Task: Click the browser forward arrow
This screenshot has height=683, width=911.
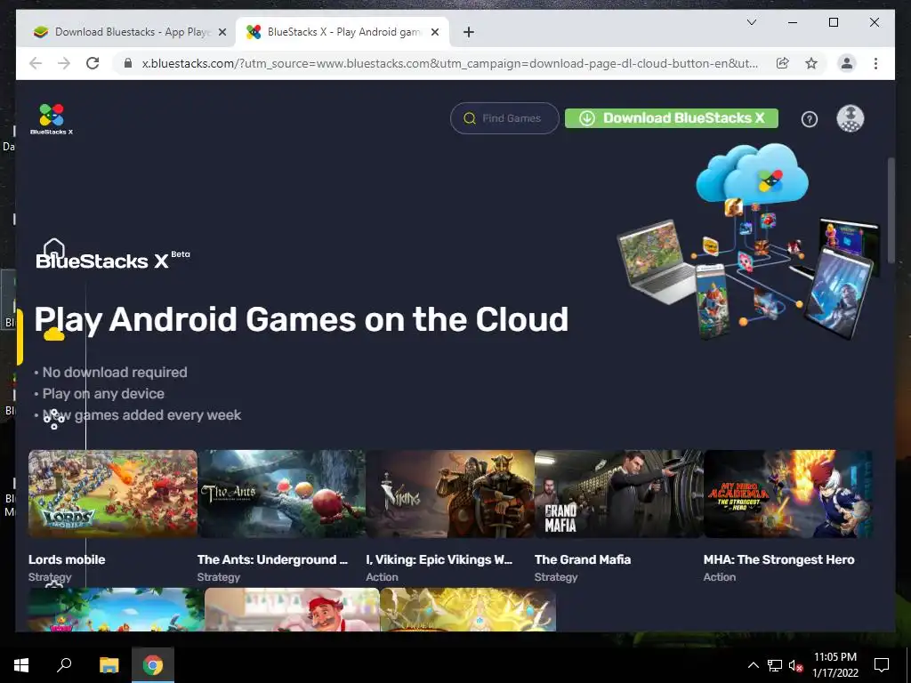Action: point(64,63)
